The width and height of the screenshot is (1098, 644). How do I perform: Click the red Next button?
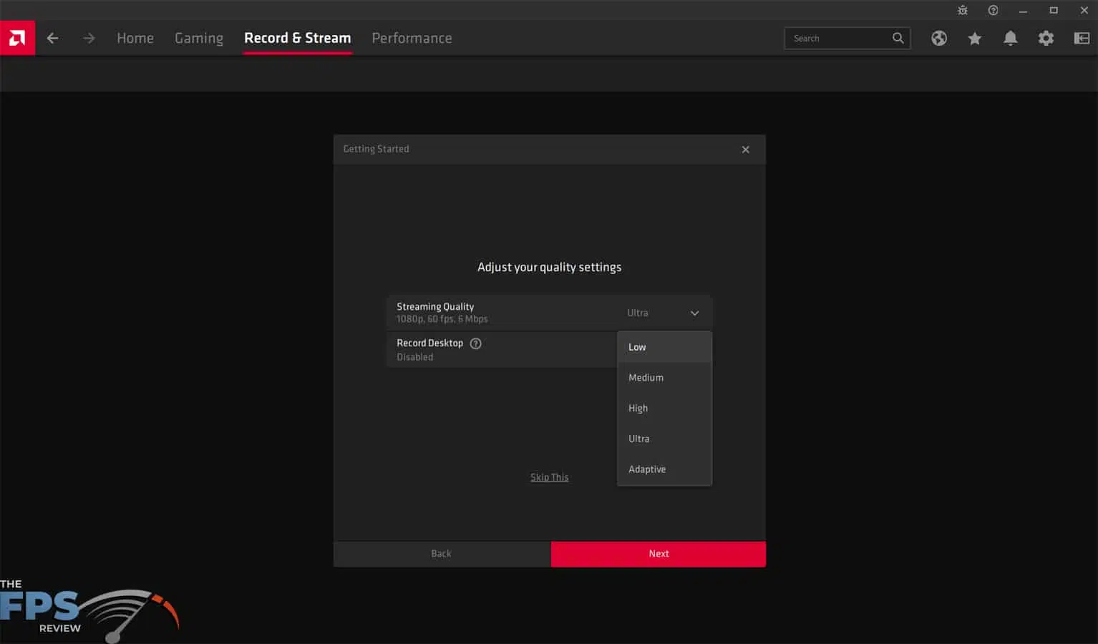pos(659,554)
